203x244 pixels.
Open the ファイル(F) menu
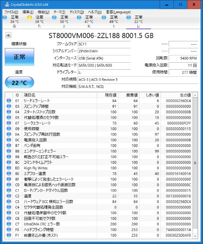coord(11,12)
